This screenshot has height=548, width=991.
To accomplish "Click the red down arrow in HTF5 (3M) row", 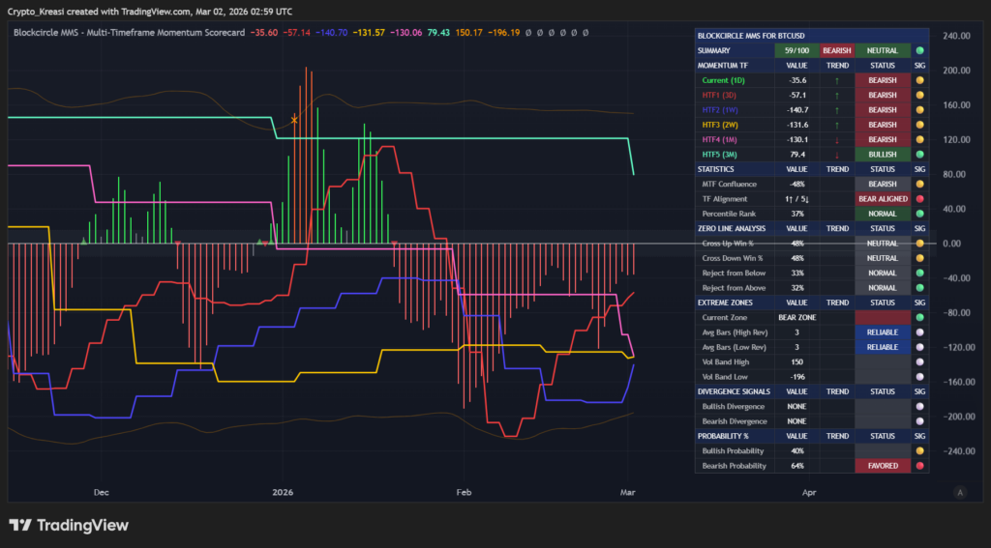I will [x=836, y=155].
